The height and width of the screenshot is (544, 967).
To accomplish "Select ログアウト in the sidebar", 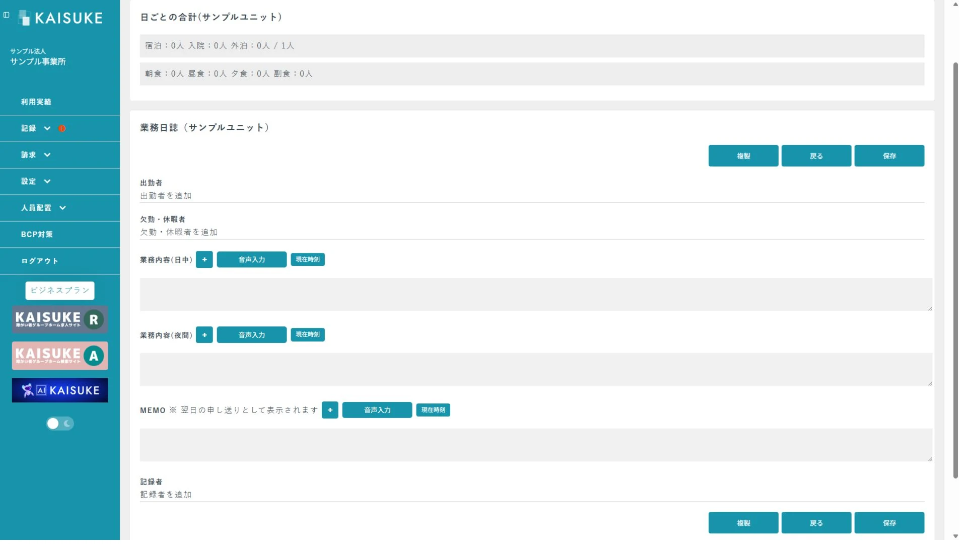I will [60, 261].
